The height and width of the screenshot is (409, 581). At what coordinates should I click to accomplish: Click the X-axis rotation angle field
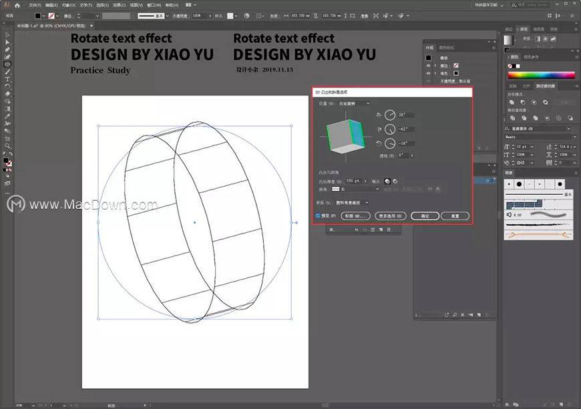[x=406, y=115]
